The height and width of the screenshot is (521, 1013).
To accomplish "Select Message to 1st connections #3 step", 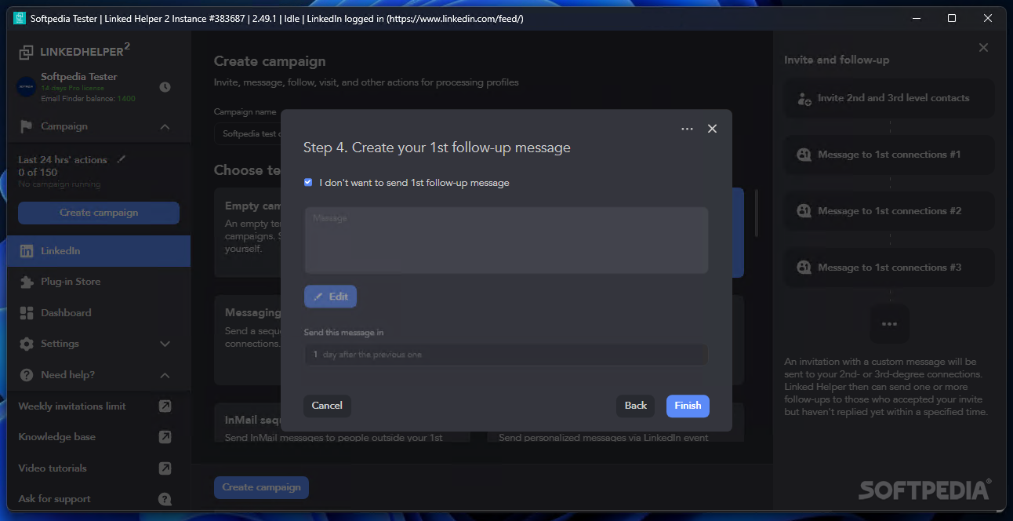I will 889,268.
